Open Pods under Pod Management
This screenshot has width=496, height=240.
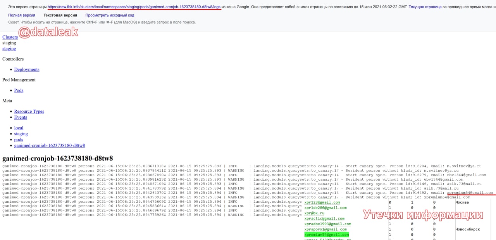(19, 90)
